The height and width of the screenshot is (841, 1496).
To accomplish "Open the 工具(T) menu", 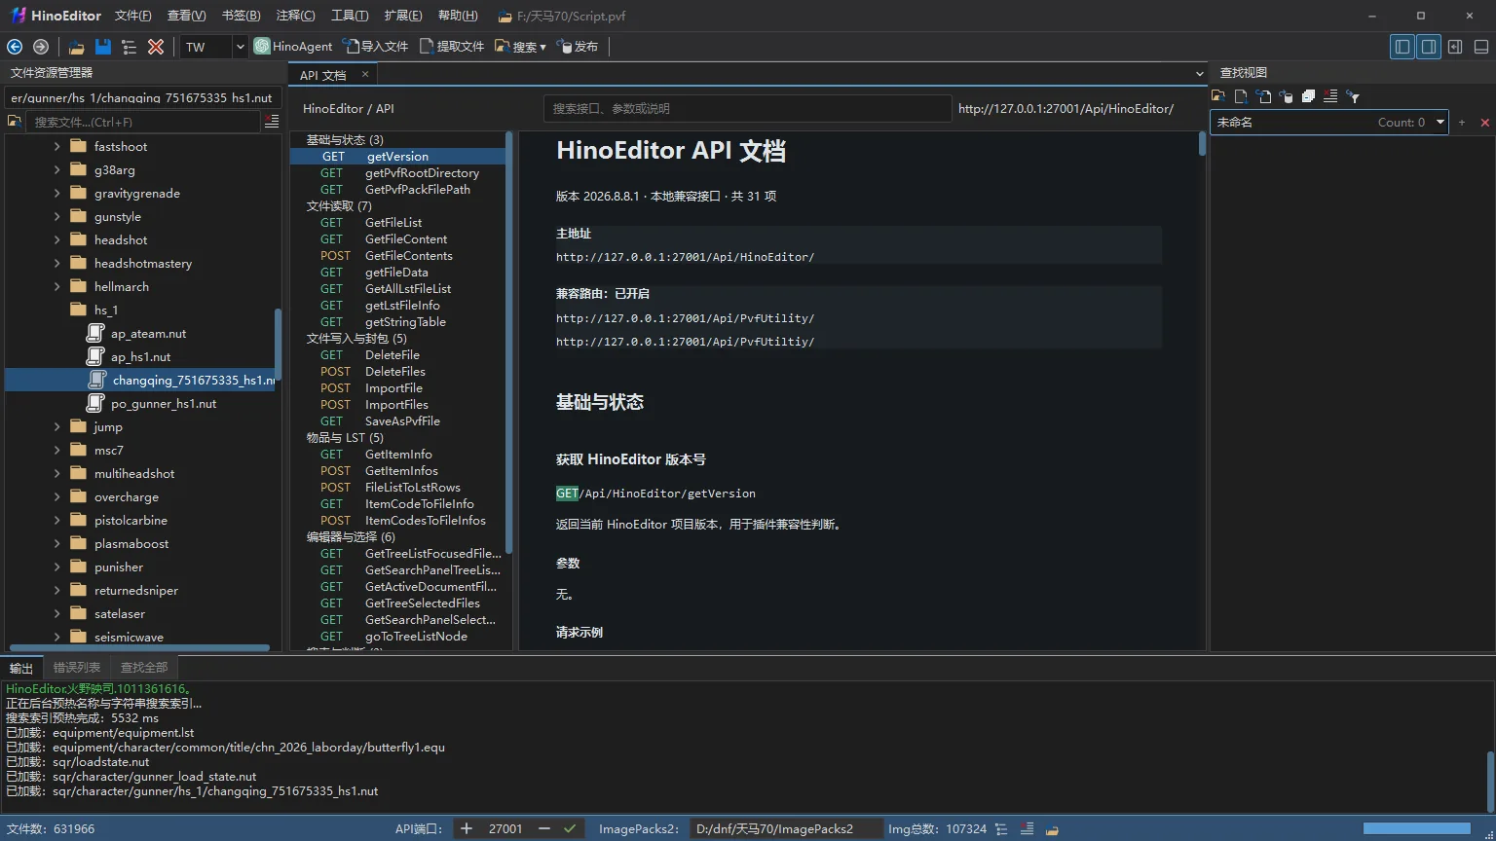I will point(350,16).
